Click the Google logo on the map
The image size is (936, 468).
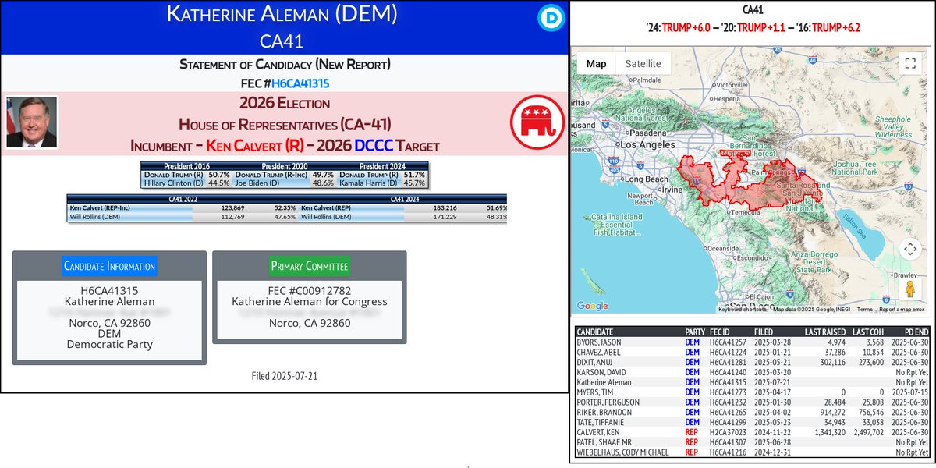point(593,307)
